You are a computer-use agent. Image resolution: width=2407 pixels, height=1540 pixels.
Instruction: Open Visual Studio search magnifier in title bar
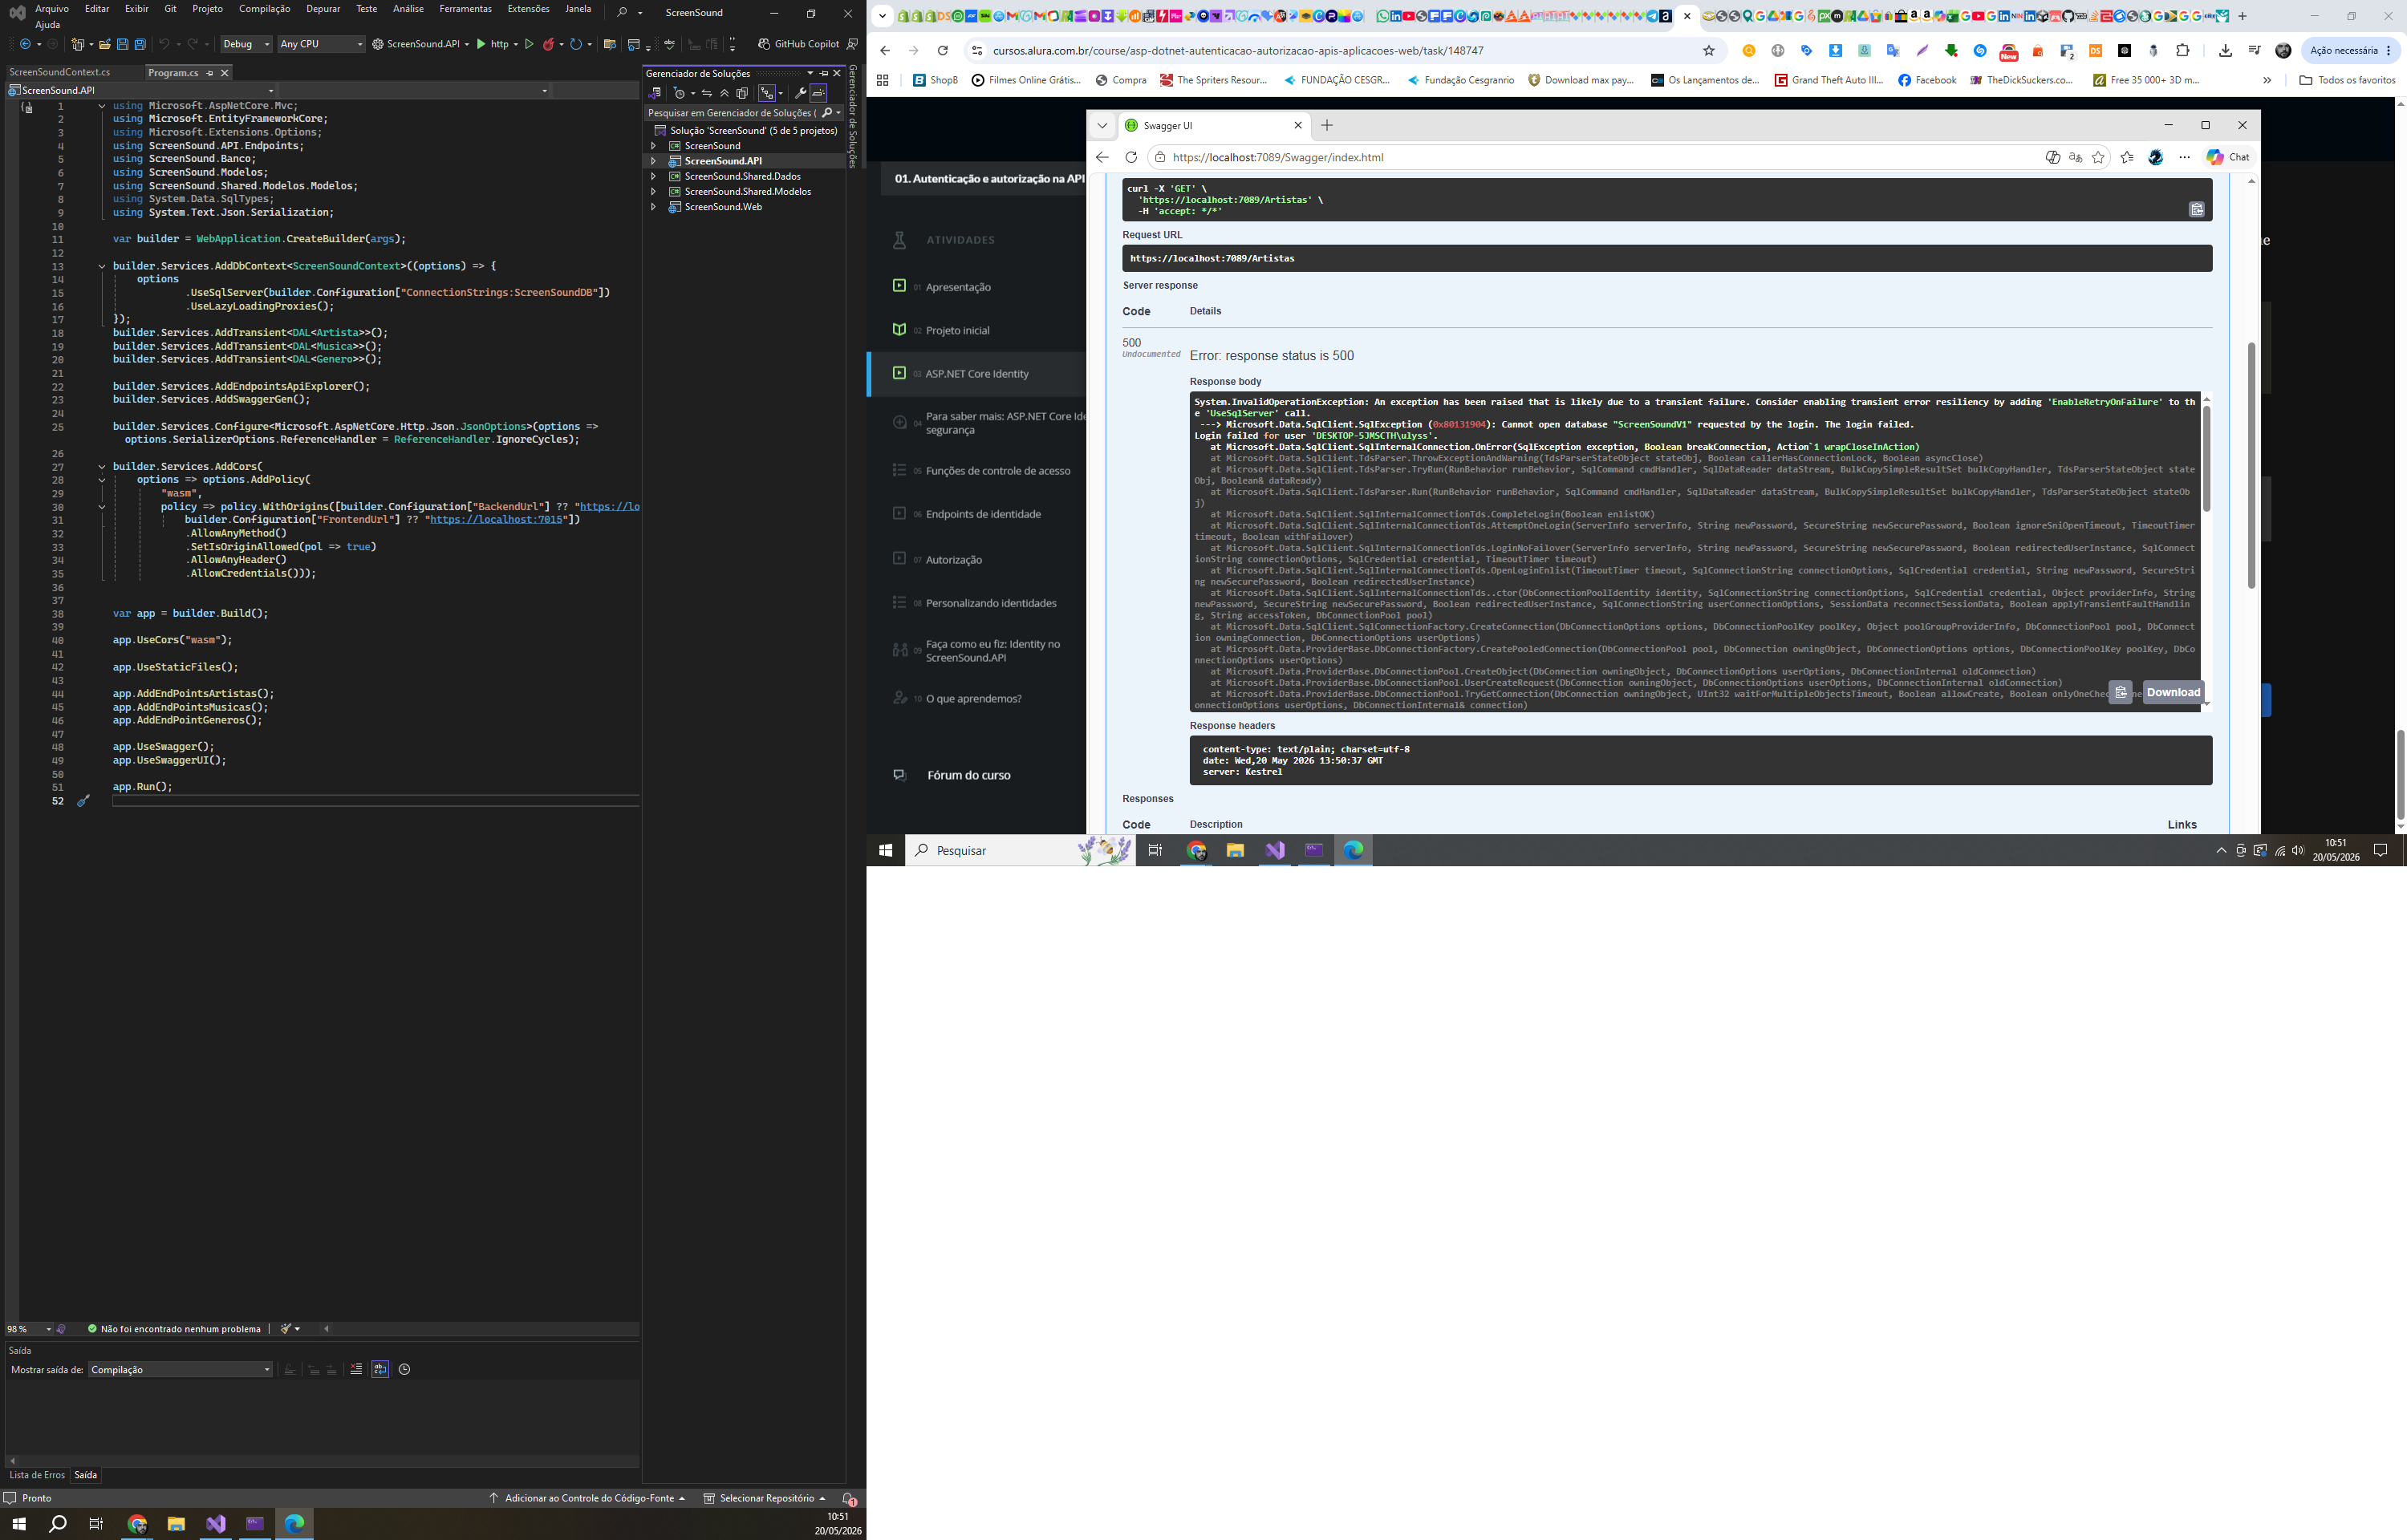click(x=623, y=12)
